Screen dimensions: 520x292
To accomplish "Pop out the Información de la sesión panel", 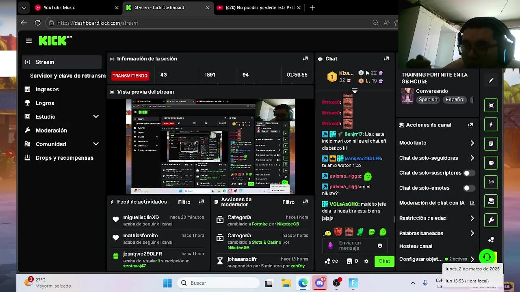I will [x=305, y=59].
